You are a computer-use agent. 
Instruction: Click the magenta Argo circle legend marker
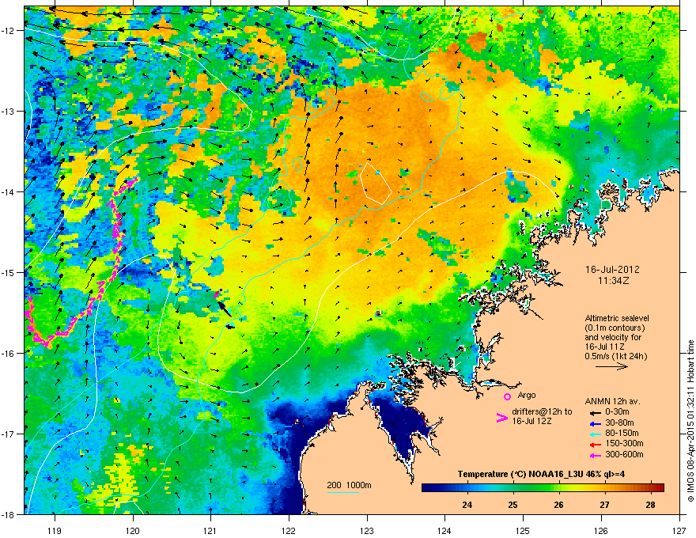click(507, 396)
